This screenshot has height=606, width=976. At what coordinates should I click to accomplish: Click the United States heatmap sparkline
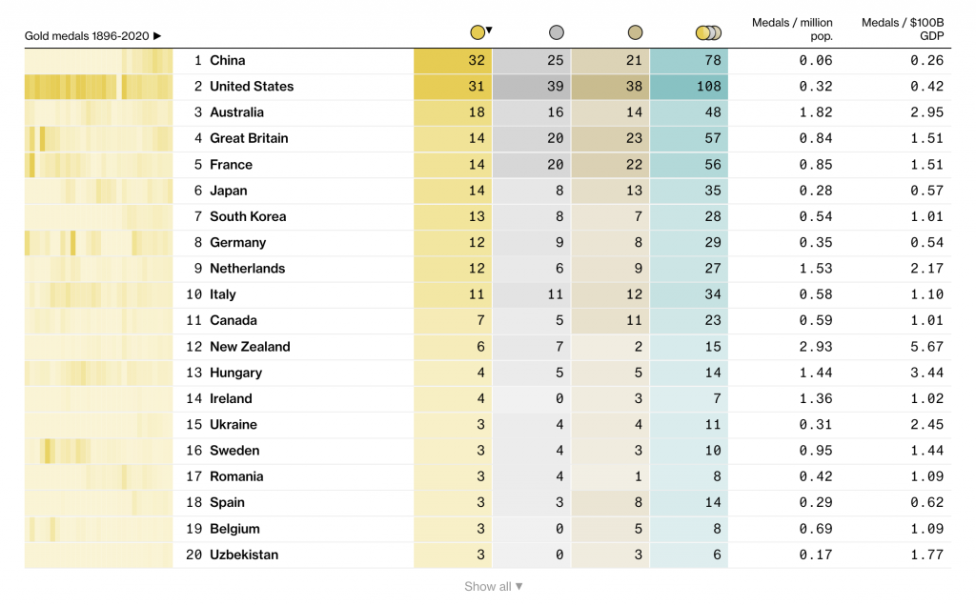[98, 86]
